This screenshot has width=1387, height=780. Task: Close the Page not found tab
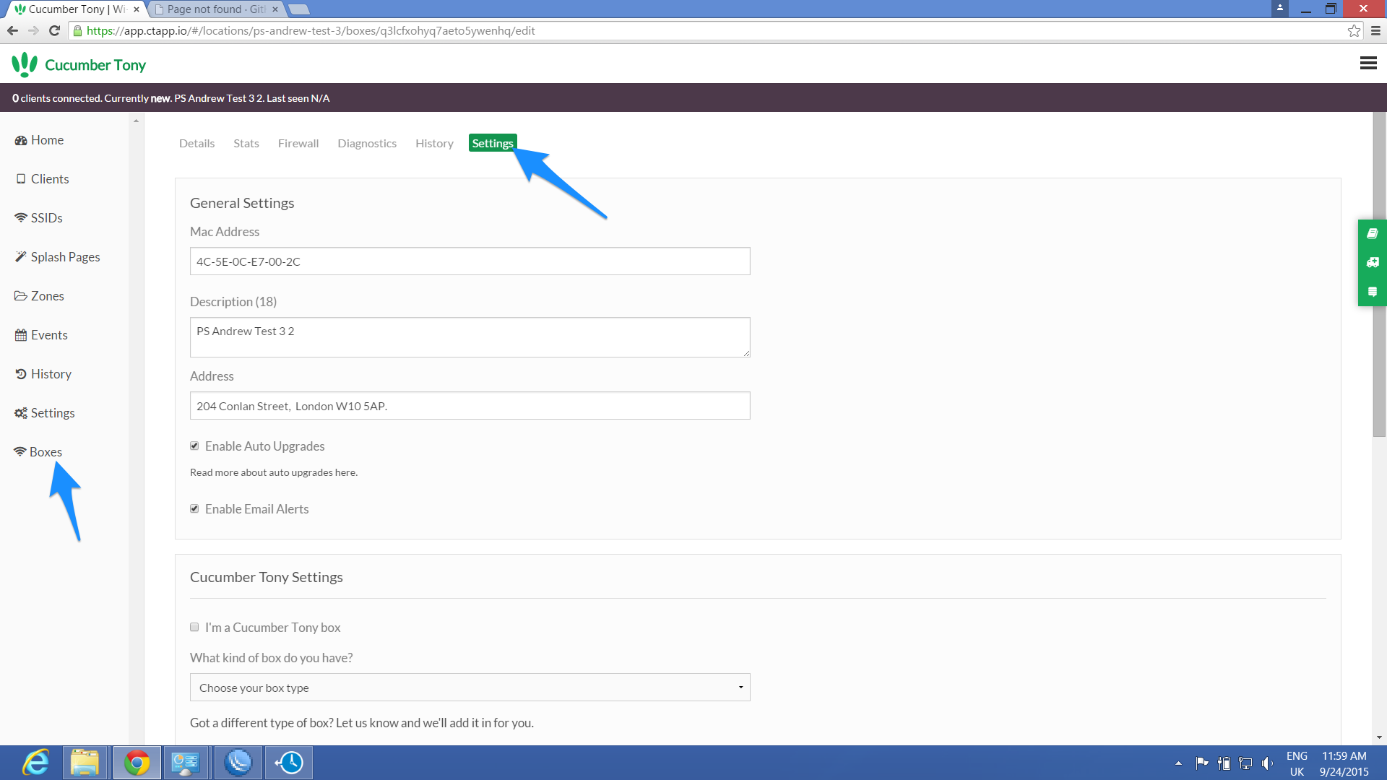[x=275, y=9]
